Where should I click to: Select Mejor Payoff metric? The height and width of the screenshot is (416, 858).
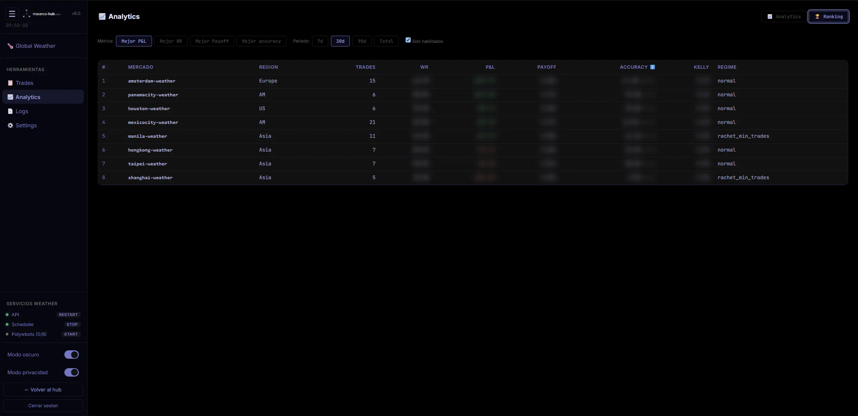point(212,41)
